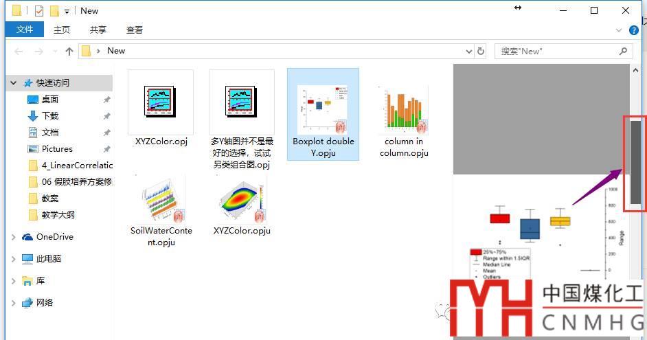Image resolution: width=647 pixels, height=340 pixels.
Task: Click the Back navigation arrow
Action: point(19,51)
